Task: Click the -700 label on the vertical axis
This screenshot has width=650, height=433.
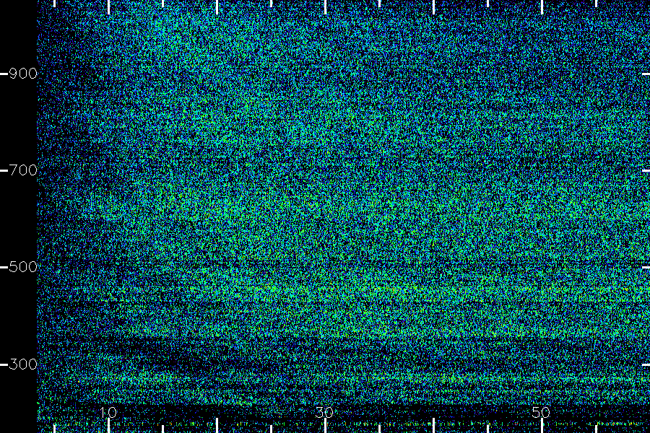Action: (19, 170)
